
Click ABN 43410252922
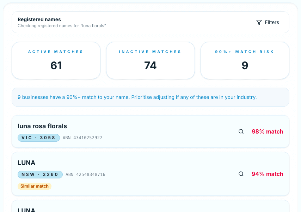(x=82, y=138)
